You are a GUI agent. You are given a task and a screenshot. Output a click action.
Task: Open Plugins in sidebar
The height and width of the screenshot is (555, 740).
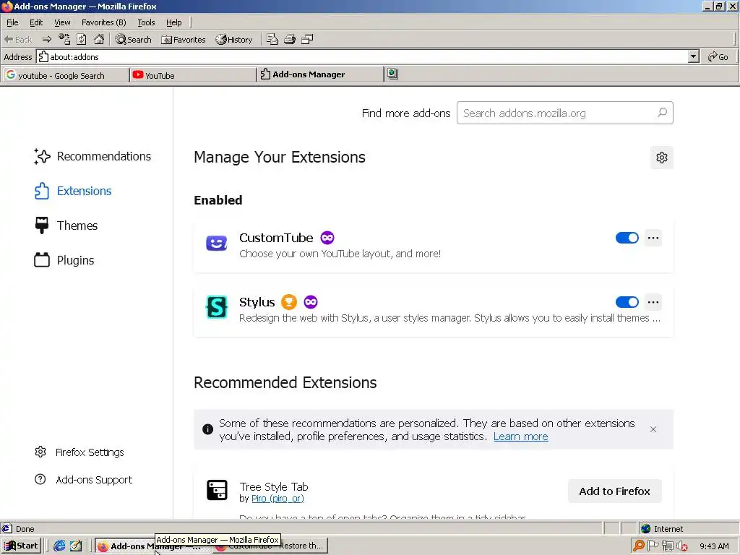tap(64, 260)
